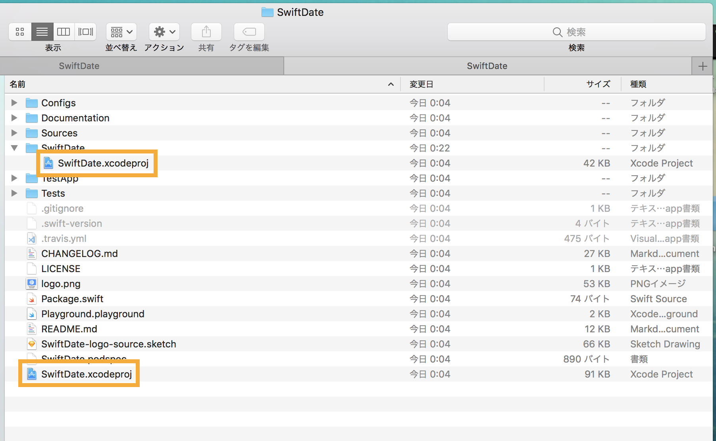Open the タグを編集 tag icon
The width and height of the screenshot is (716, 441).
(x=249, y=32)
